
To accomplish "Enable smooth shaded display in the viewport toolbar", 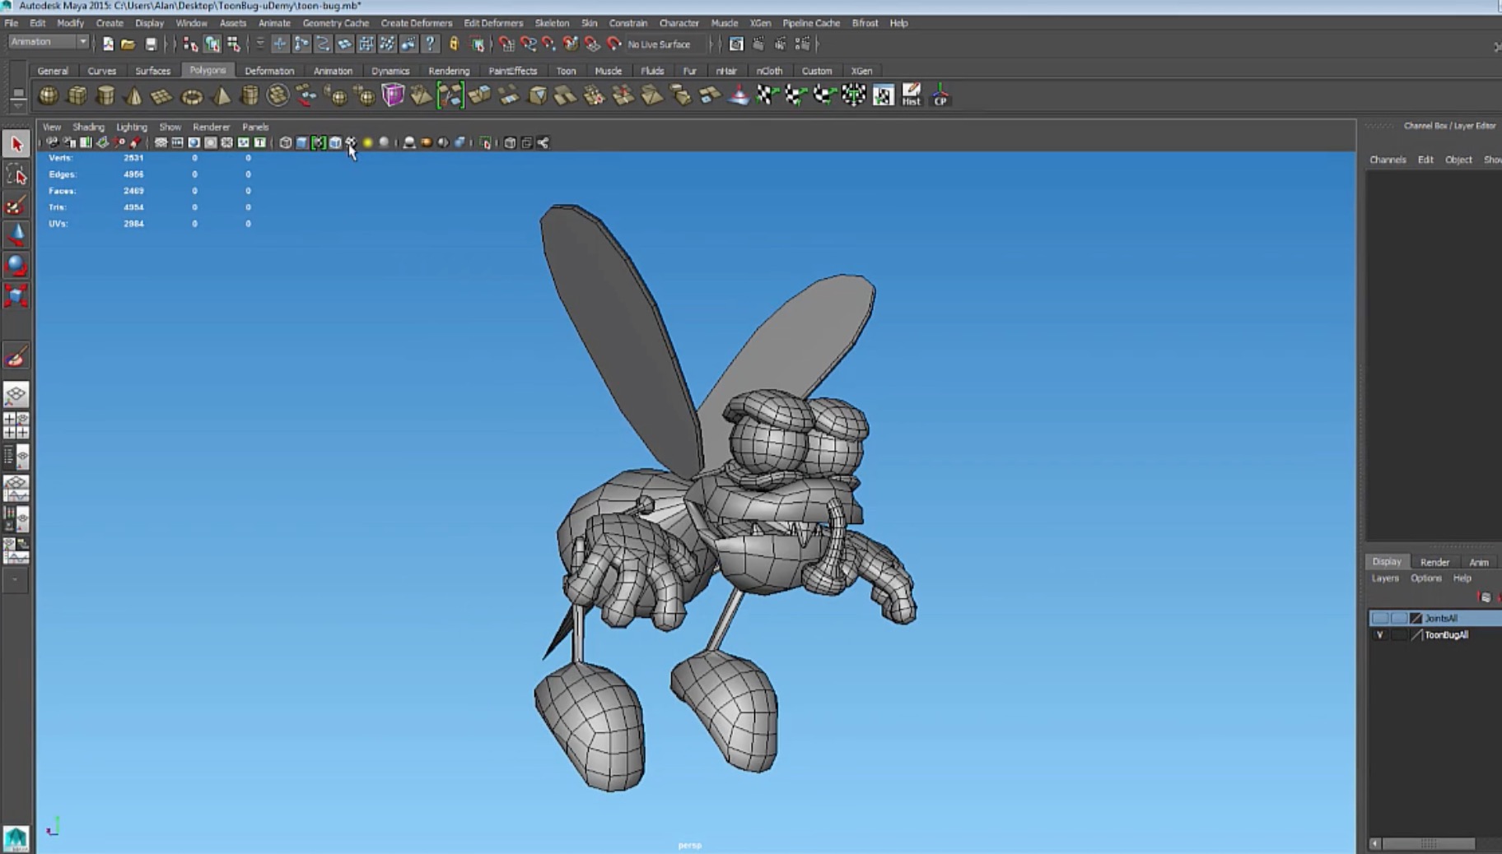I will click(x=302, y=142).
